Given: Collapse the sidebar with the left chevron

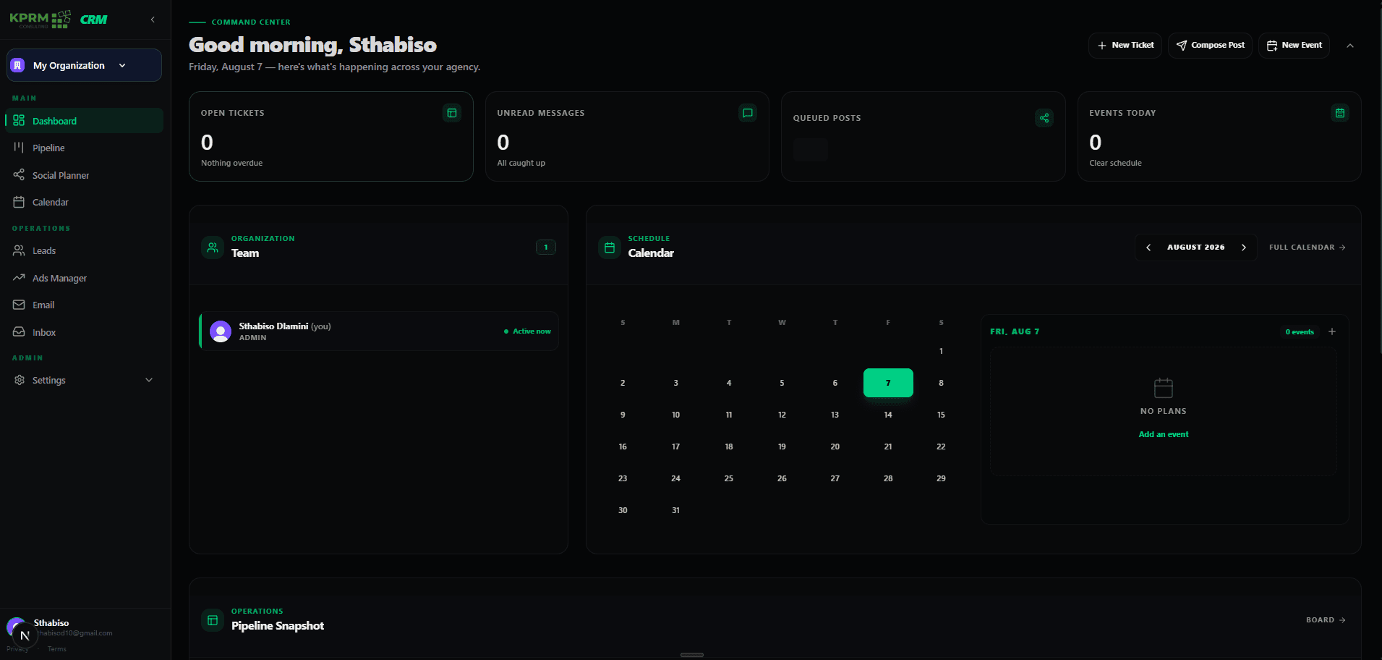Looking at the screenshot, I should [x=153, y=20].
